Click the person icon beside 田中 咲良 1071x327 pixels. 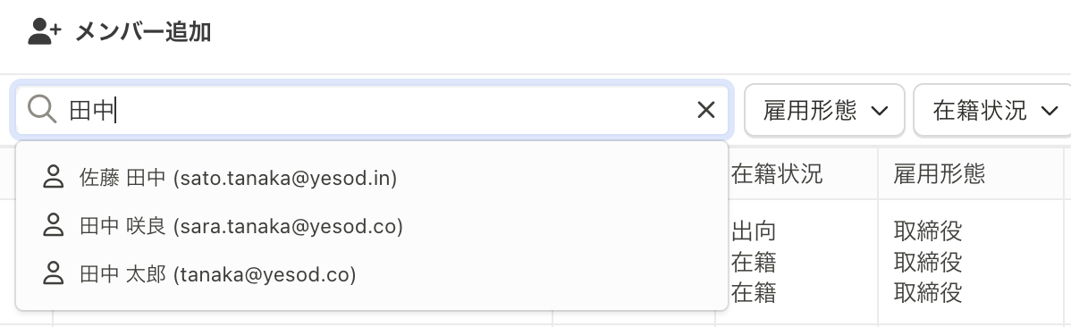[53, 225]
